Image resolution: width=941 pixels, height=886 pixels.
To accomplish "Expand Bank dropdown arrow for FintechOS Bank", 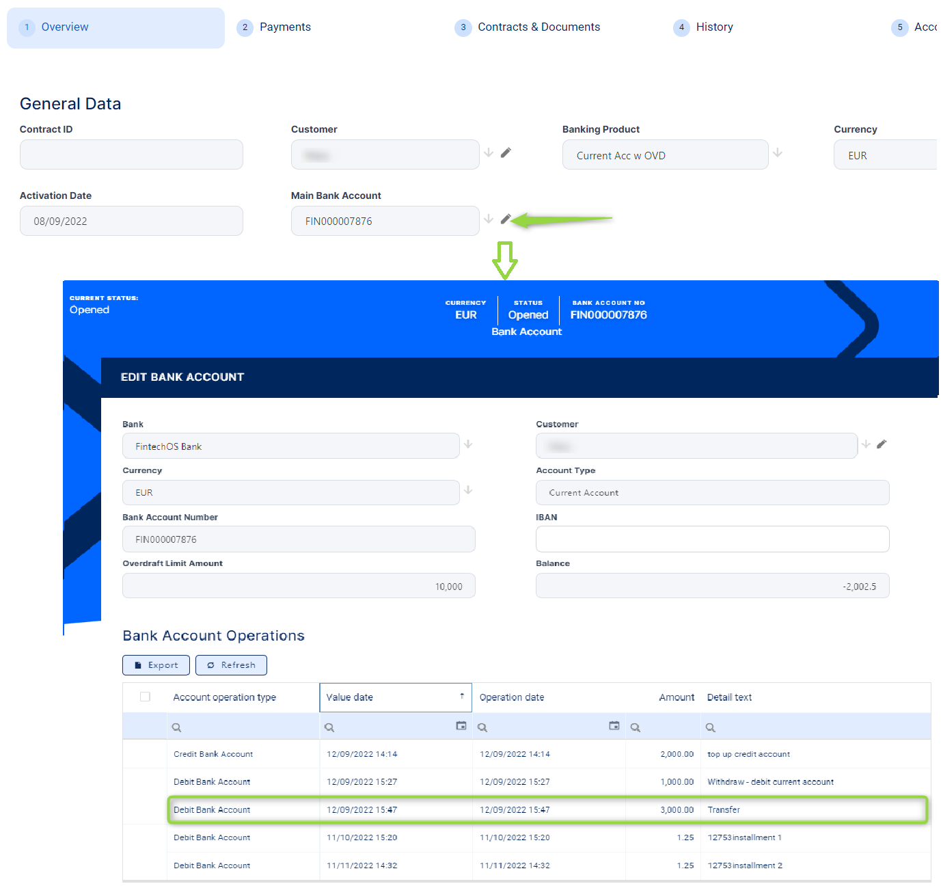I will (x=468, y=444).
